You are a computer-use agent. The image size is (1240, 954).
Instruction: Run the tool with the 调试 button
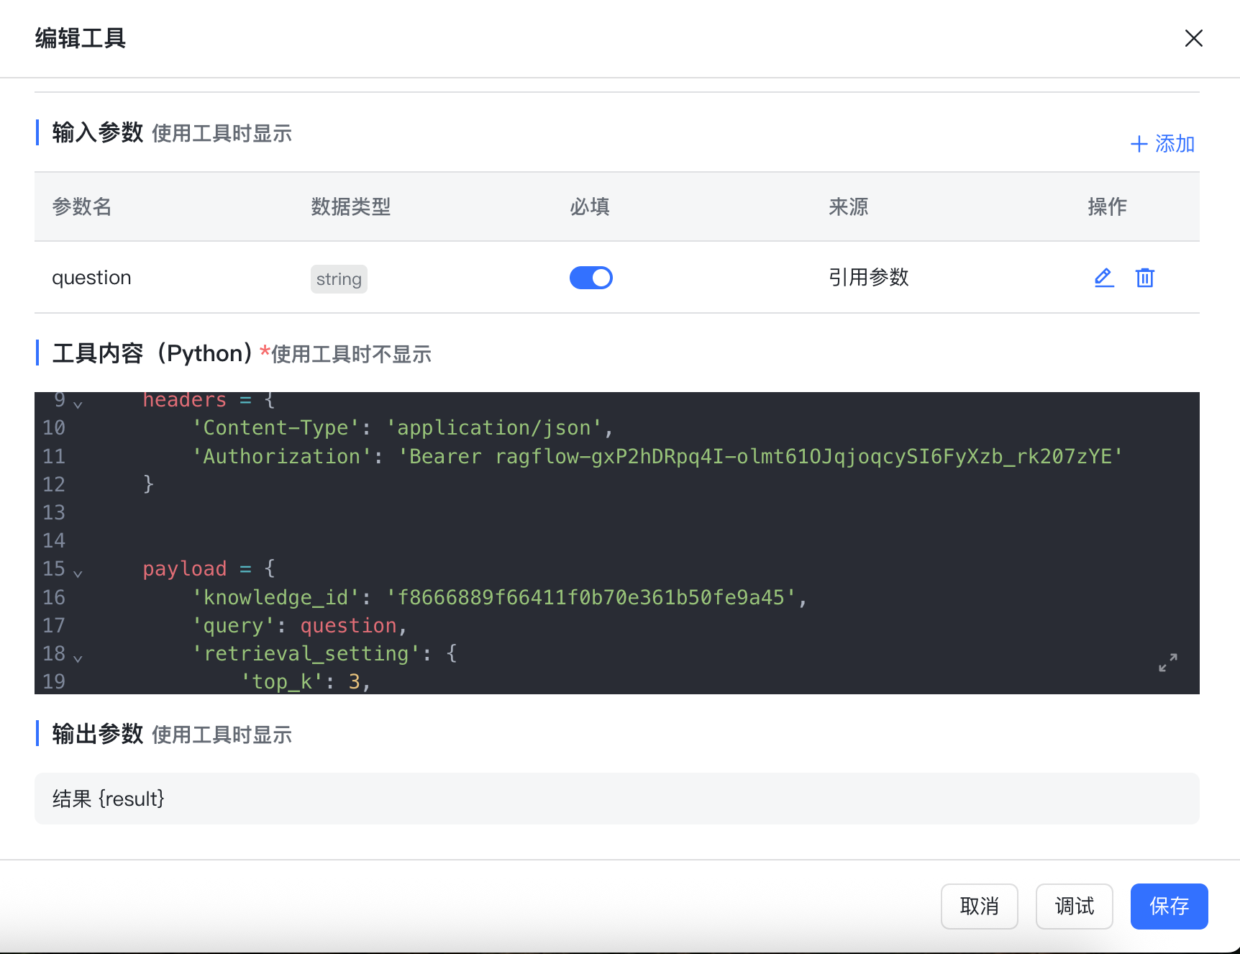pyautogui.click(x=1074, y=907)
